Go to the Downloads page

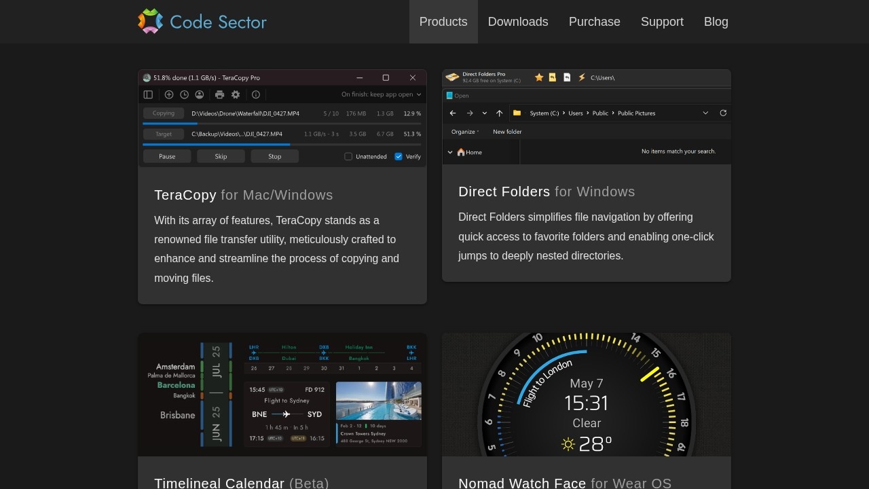[518, 22]
